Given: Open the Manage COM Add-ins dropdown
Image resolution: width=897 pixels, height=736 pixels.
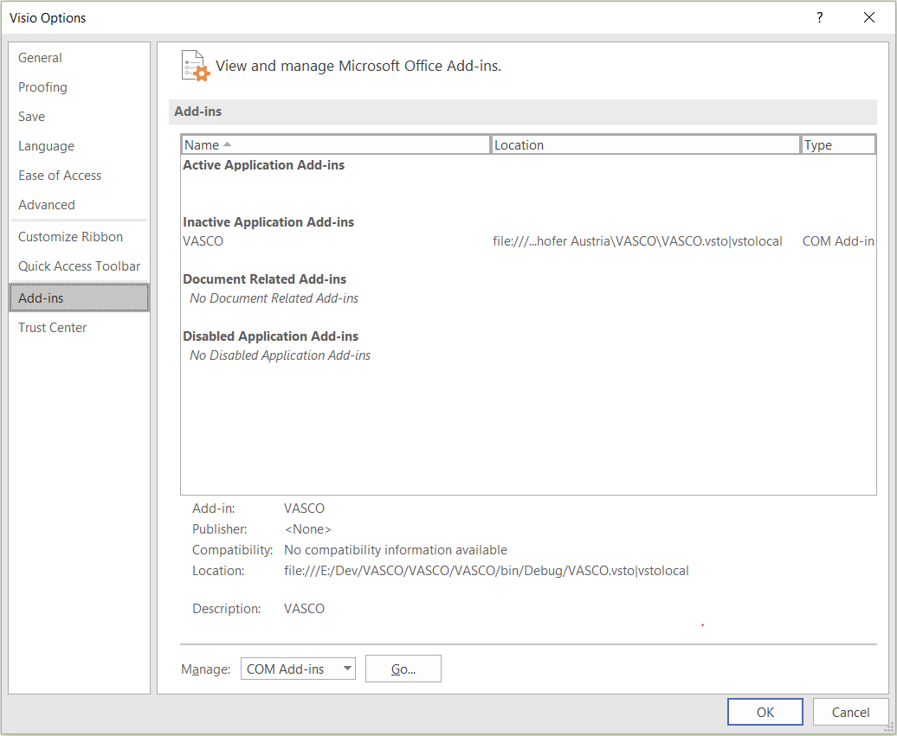Looking at the screenshot, I should pyautogui.click(x=298, y=669).
